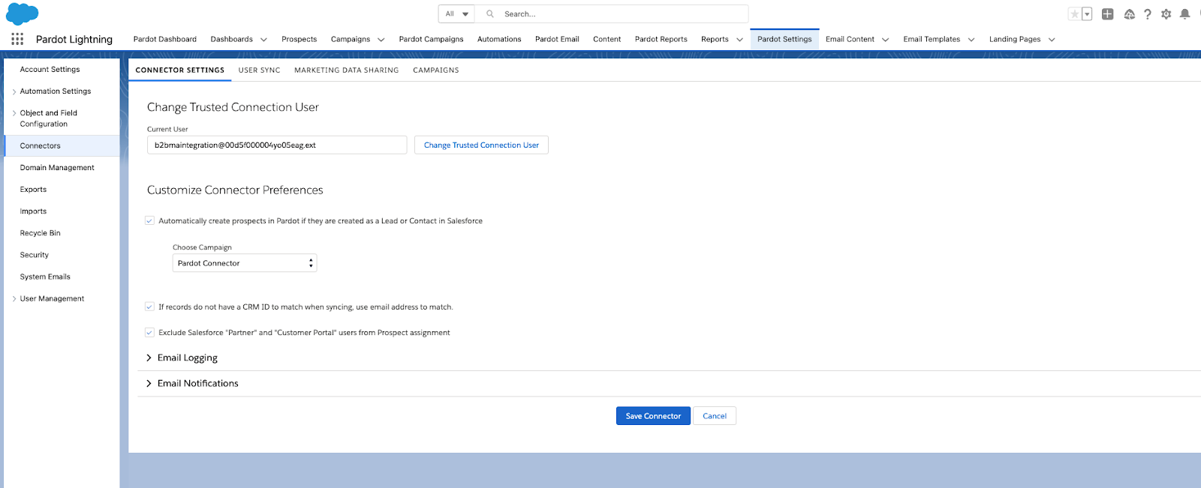Select Connectors in the sidebar
The height and width of the screenshot is (488, 1201).
62,145
